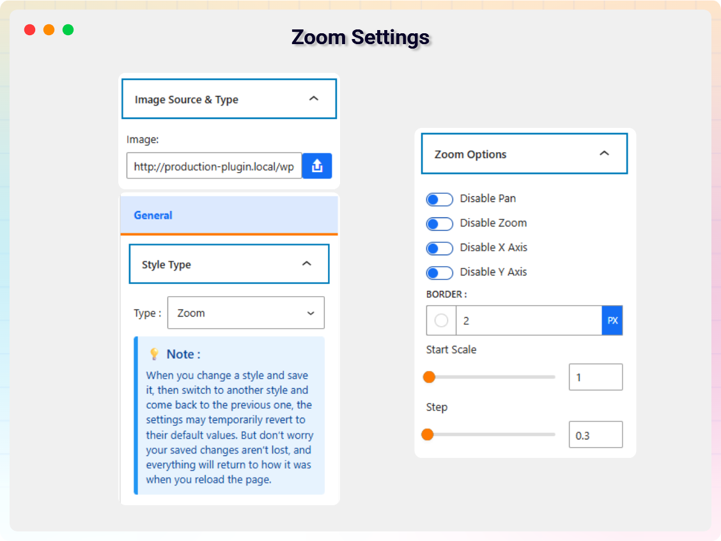Image resolution: width=721 pixels, height=541 pixels.
Task: Click the image URL input field
Action: tap(213, 167)
